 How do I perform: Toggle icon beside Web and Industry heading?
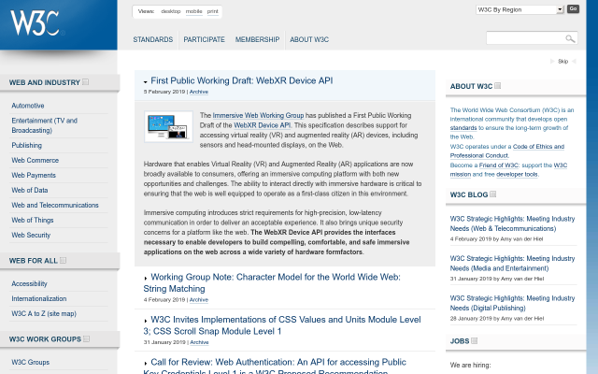pyautogui.click(x=86, y=81)
